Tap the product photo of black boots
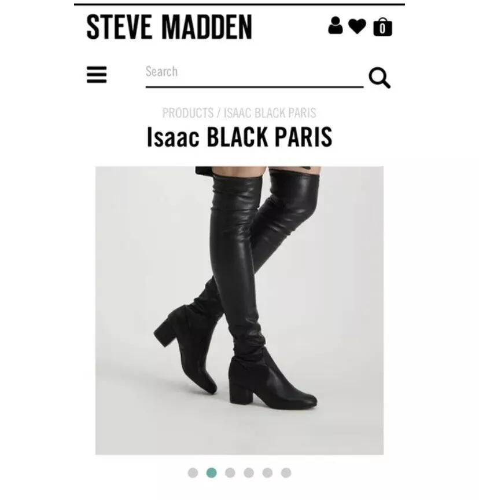Image resolution: width=479 pixels, height=500 pixels. [239, 311]
